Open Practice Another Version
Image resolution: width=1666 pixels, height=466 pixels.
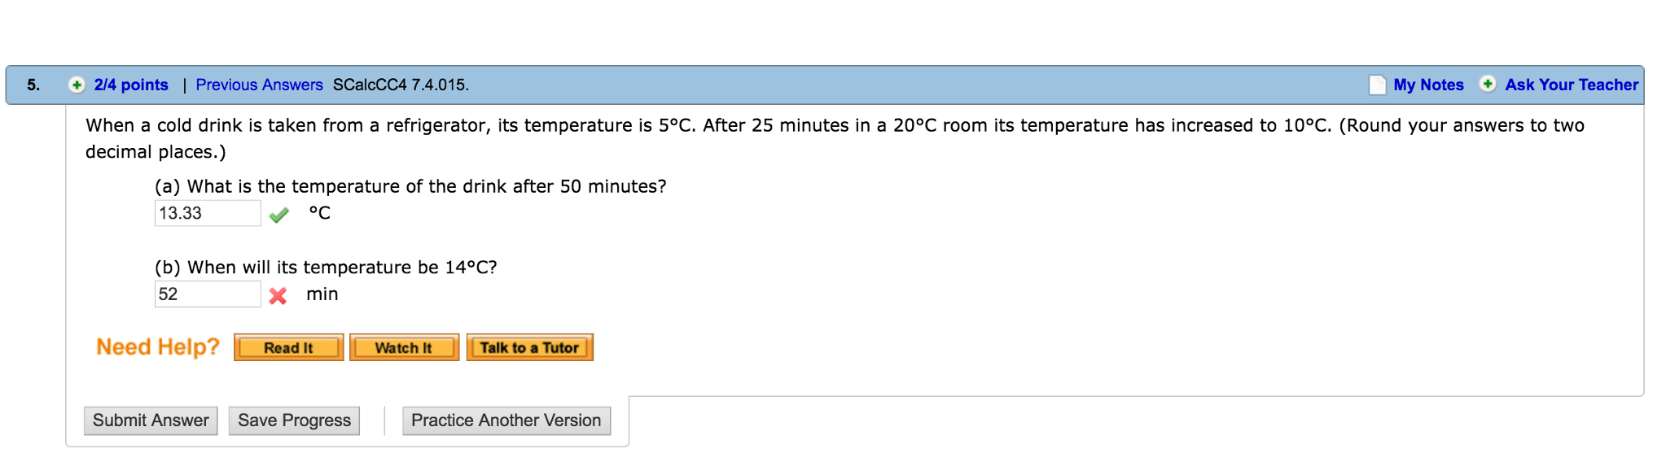tap(506, 420)
